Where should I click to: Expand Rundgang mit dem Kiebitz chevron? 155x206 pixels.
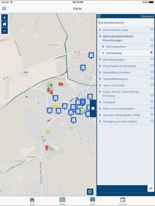click(x=100, y=122)
